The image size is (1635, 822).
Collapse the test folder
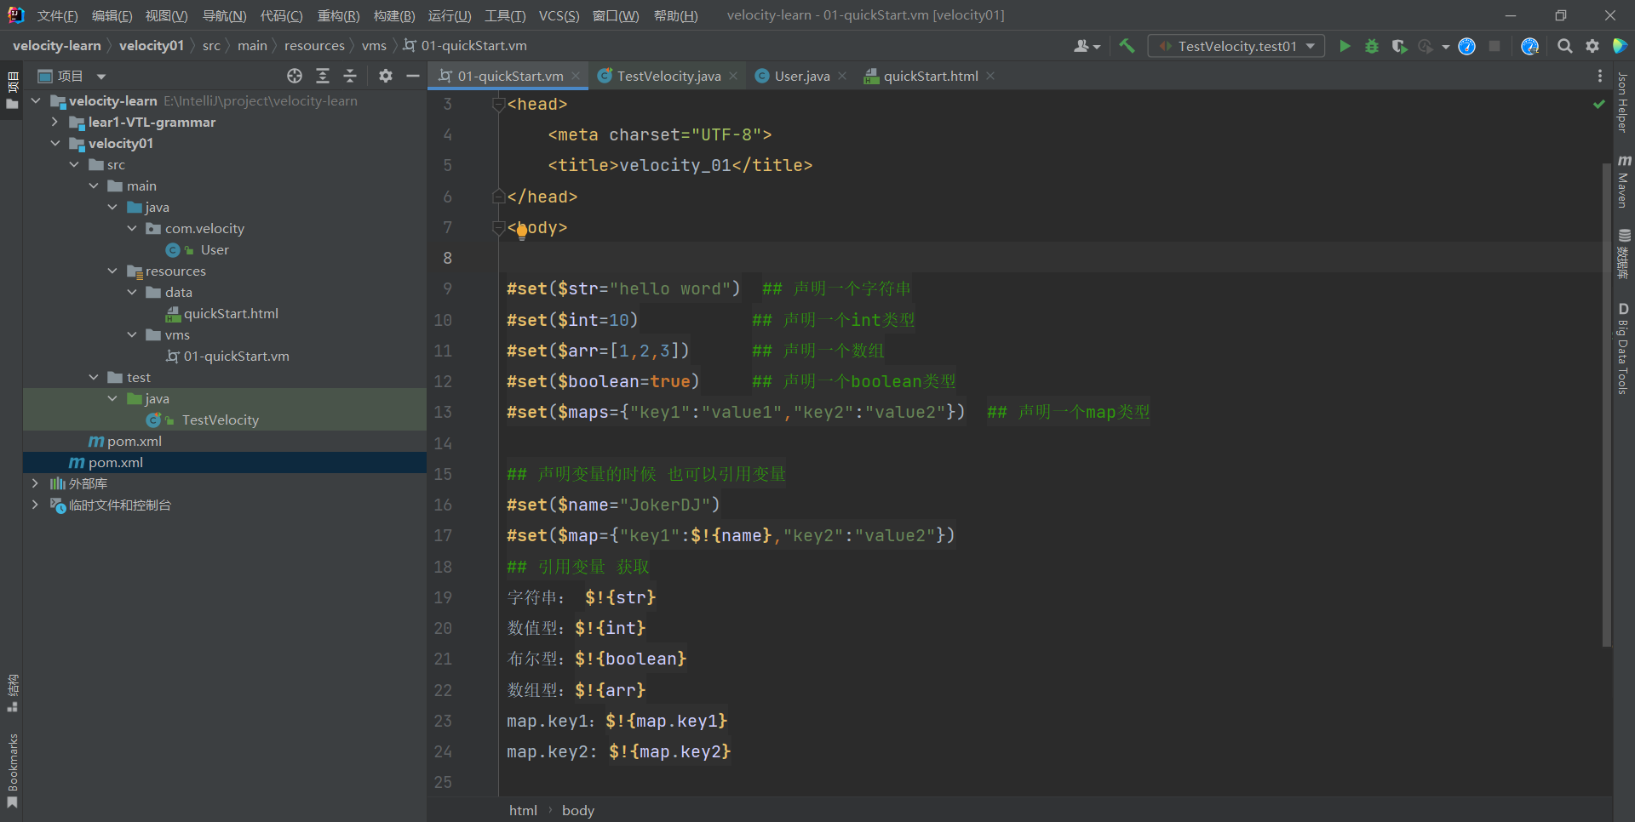click(x=94, y=377)
